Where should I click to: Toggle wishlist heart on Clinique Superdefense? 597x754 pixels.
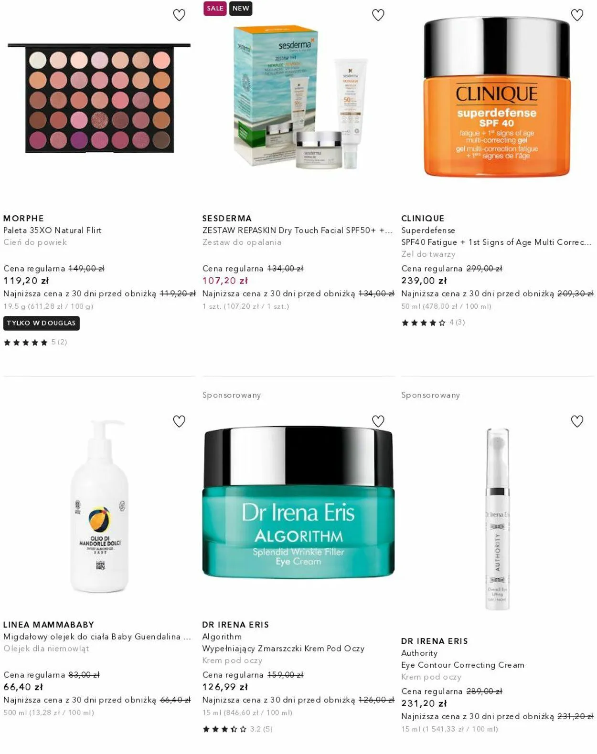(577, 15)
